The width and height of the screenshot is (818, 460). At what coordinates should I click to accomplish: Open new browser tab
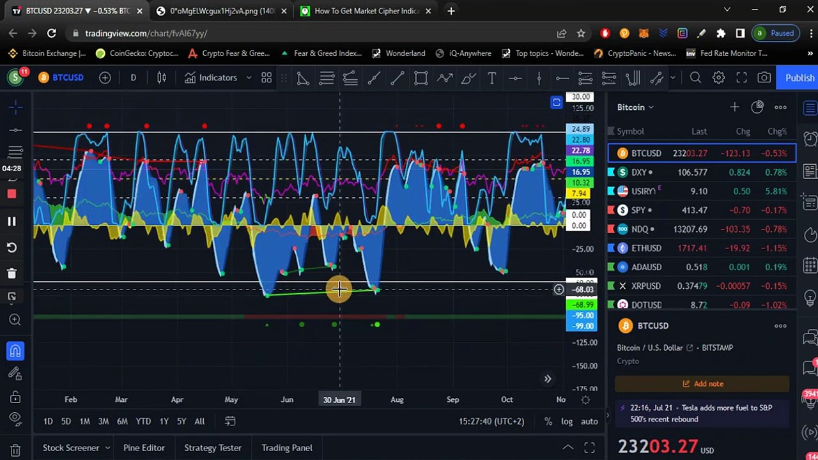[451, 11]
